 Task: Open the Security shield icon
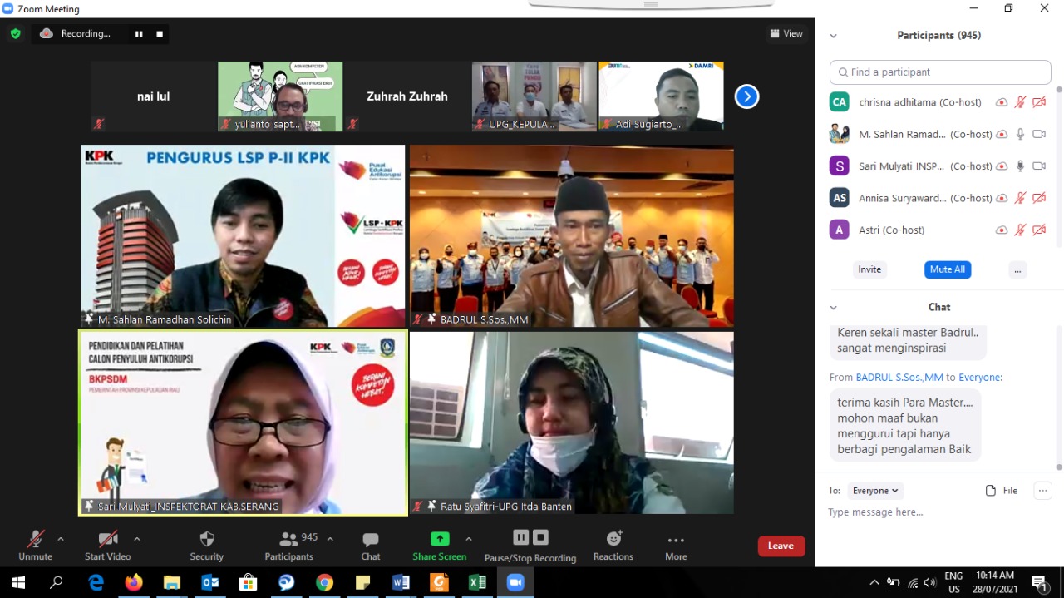(207, 539)
